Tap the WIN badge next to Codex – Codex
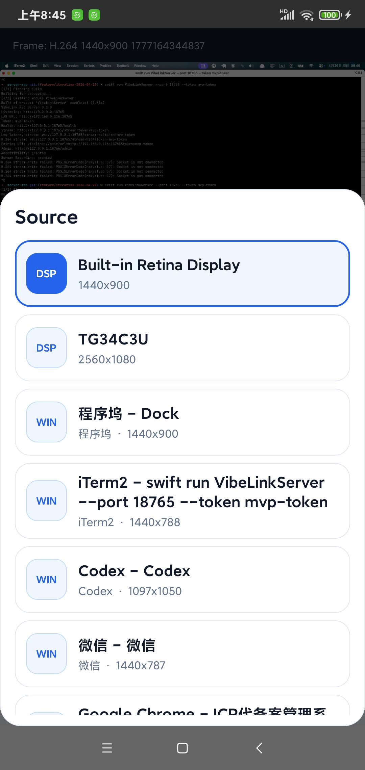Viewport: 365px width, 770px height. tap(47, 579)
